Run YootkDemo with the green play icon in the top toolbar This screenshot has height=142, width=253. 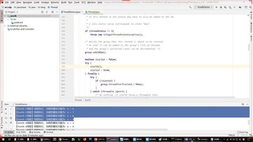pyautogui.click(x=217, y=7)
